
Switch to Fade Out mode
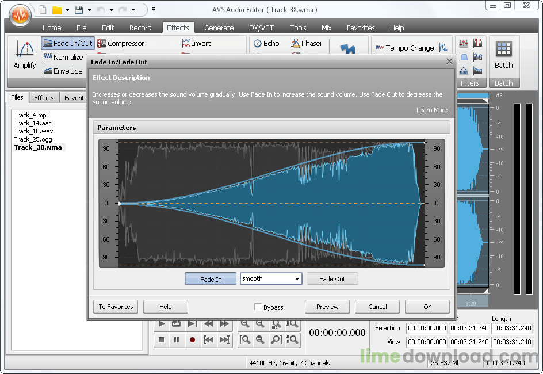332,279
